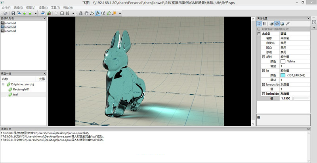Start rendering with the play icon

pyautogui.click(x=56, y=13)
